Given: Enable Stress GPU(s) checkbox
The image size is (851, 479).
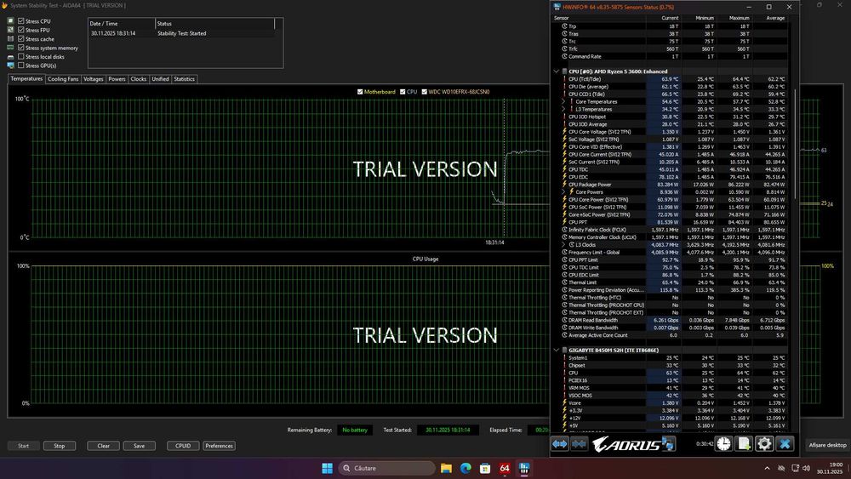Looking at the screenshot, I should (x=21, y=66).
